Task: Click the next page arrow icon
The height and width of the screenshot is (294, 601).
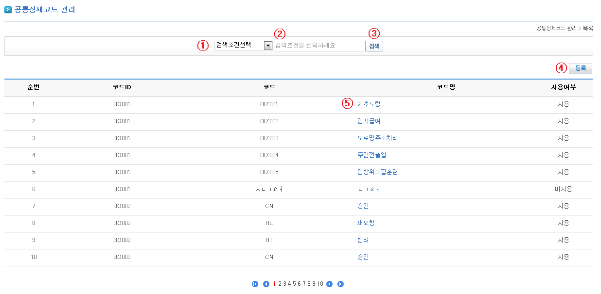Action: pyautogui.click(x=330, y=284)
